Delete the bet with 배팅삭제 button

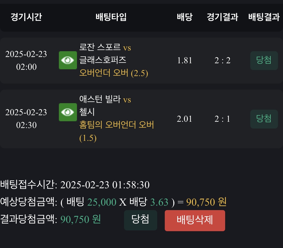pyautogui.click(x=195, y=220)
